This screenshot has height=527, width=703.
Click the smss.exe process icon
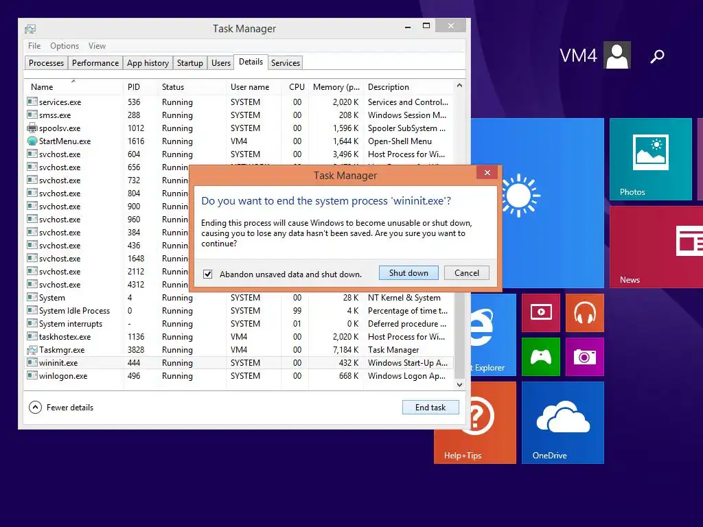(32, 115)
